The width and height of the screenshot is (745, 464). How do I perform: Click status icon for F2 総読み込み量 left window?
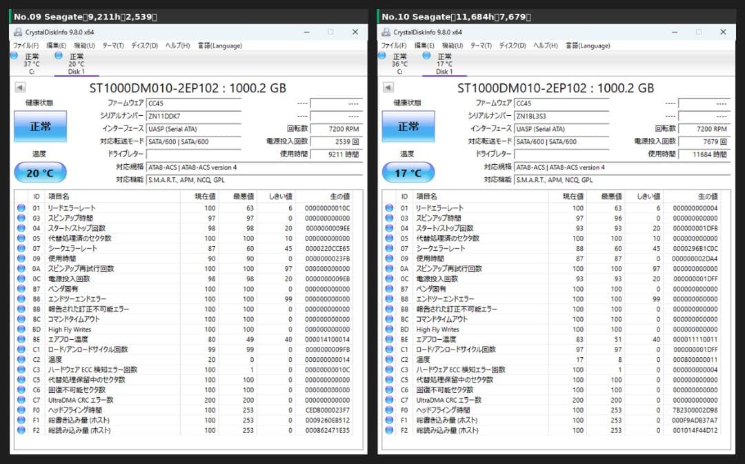pos(21,430)
